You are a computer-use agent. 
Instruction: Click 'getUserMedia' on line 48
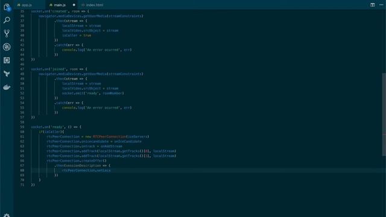point(95,74)
